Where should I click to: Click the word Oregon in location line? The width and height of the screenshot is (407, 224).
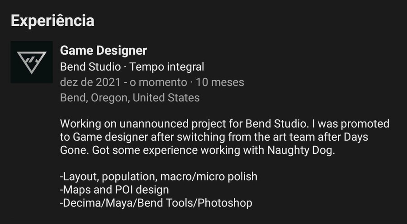(109, 98)
